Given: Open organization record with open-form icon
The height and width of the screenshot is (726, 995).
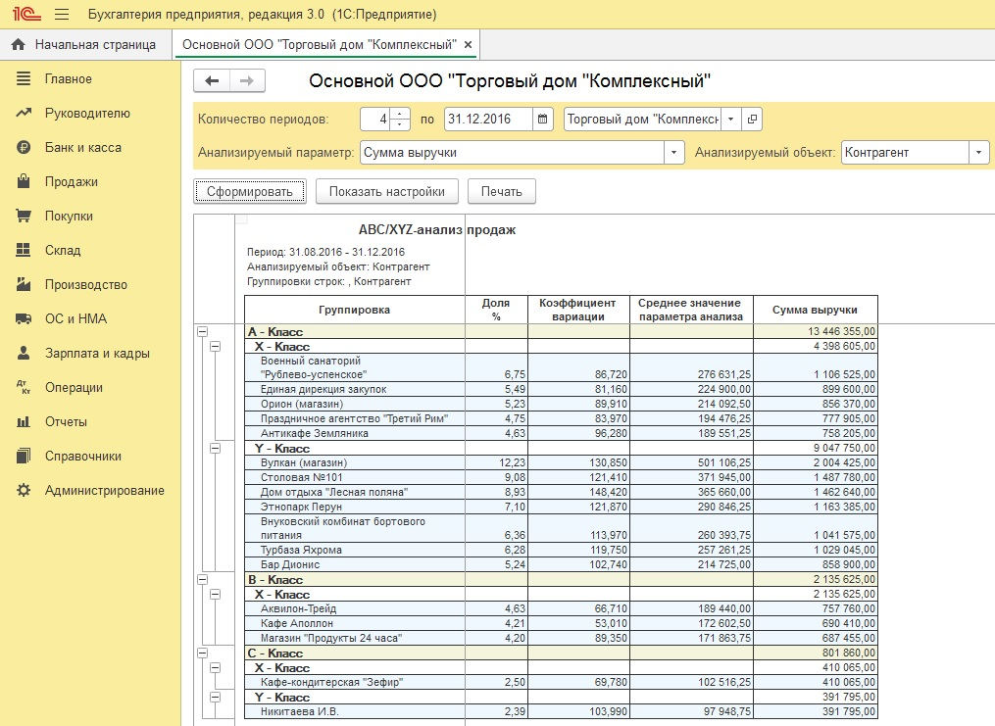Looking at the screenshot, I should pyautogui.click(x=752, y=120).
